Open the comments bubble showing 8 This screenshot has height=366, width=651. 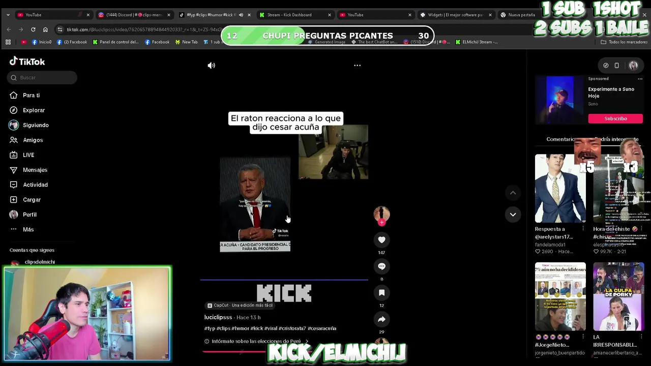pos(381,266)
